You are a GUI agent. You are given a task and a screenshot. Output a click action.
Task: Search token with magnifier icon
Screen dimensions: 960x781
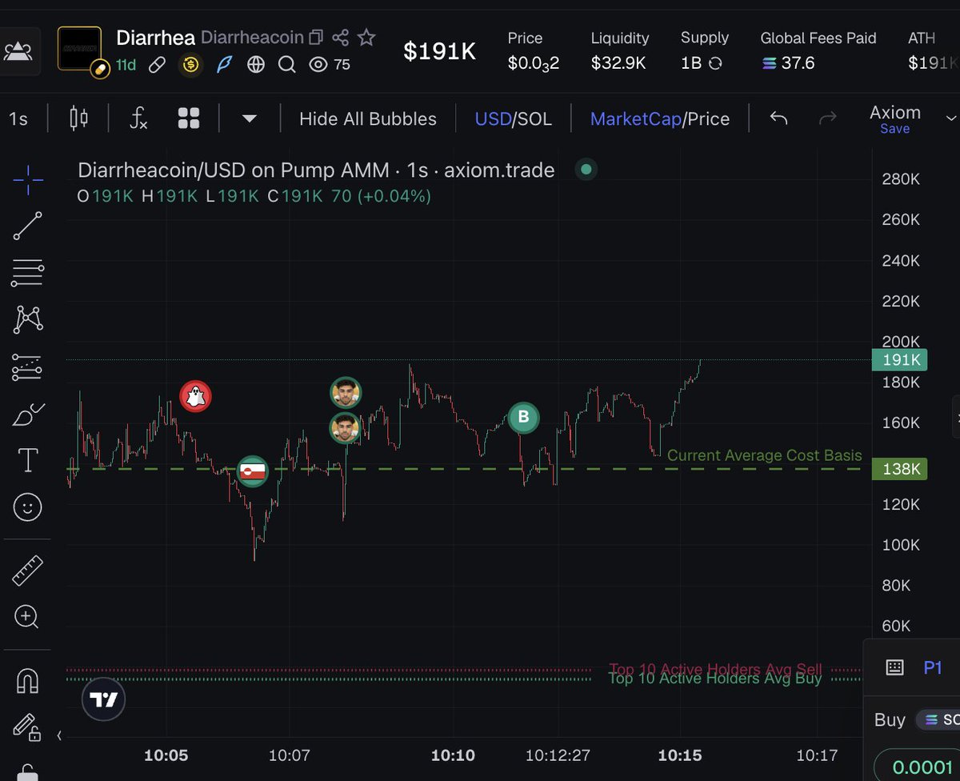(x=287, y=65)
